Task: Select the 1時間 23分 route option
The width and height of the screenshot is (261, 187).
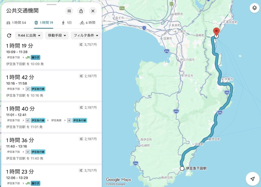Action: point(51,176)
